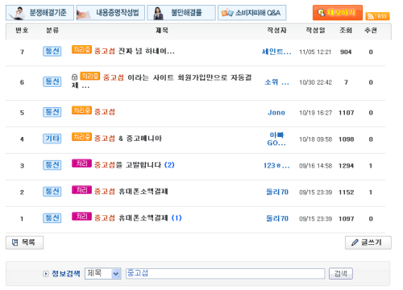This screenshot has height=290, width=403.
Task: Click the orange 제보하기 button
Action: coord(338,13)
